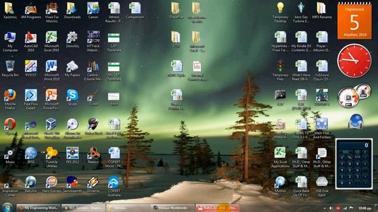The image size is (378, 212).
Task: Open the Reading Material icon
Action: coord(280,128)
